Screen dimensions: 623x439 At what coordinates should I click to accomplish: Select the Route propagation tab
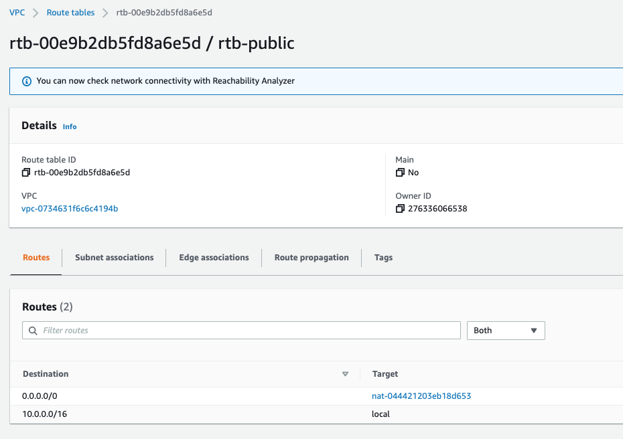311,258
